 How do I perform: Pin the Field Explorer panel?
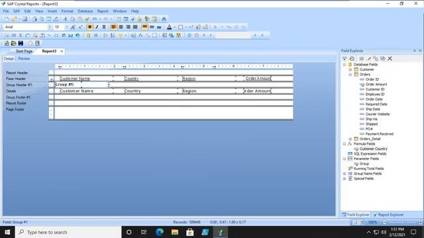[x=414, y=50]
